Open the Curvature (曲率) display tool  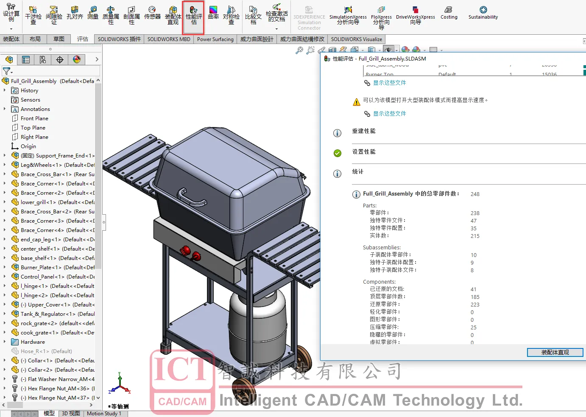coord(213,13)
